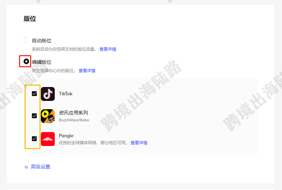Screen dimensions: 282x190
Task: Uncheck the TikTok placement checkbox
Action: coord(34,94)
